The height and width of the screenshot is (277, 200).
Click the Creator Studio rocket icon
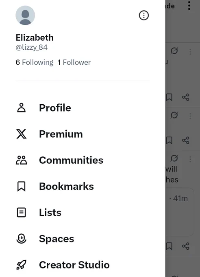coord(21,265)
